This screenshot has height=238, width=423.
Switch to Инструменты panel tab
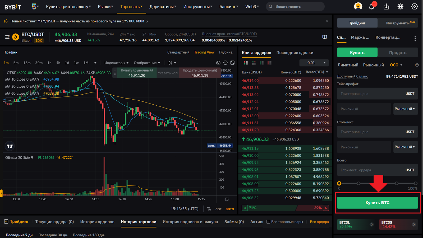[398, 23]
